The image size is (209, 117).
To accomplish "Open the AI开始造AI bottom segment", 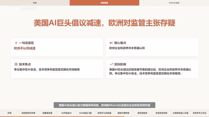I will [x=66, y=113].
